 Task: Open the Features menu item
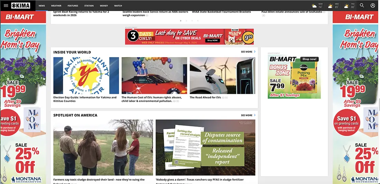pos(73,6)
